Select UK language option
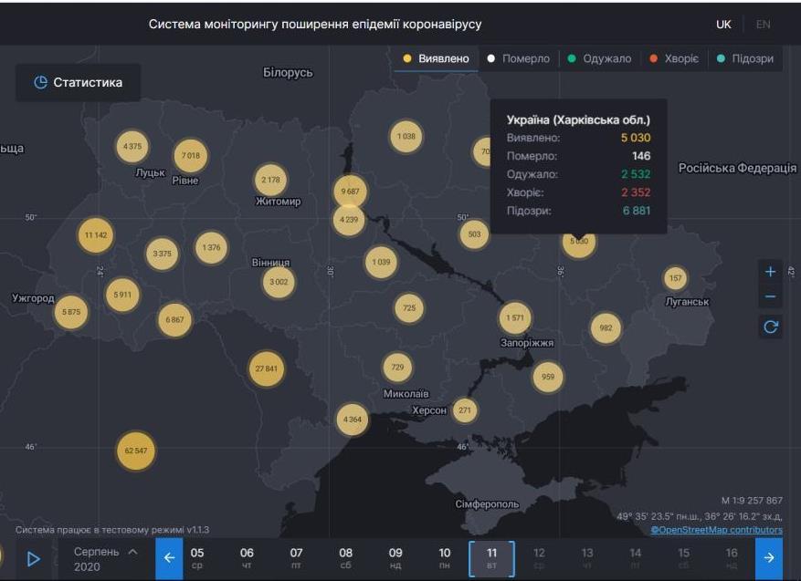The image size is (801, 581). coord(723,25)
